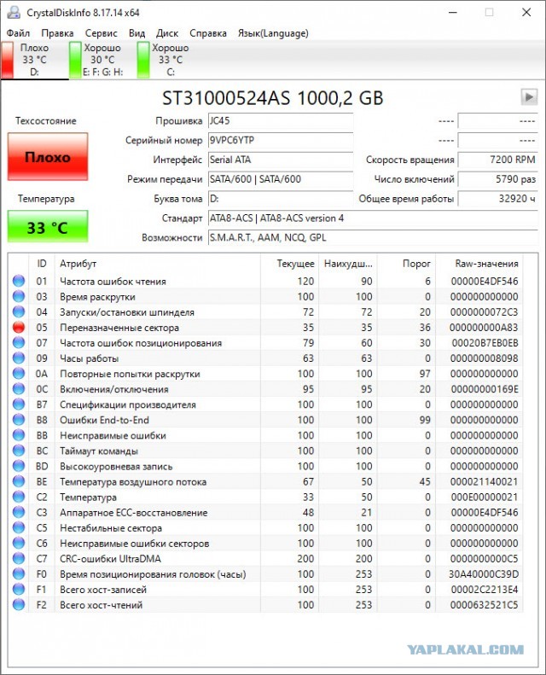Click raw value 00020B7EB0EB
This screenshot has width=546, height=675.
[485, 343]
